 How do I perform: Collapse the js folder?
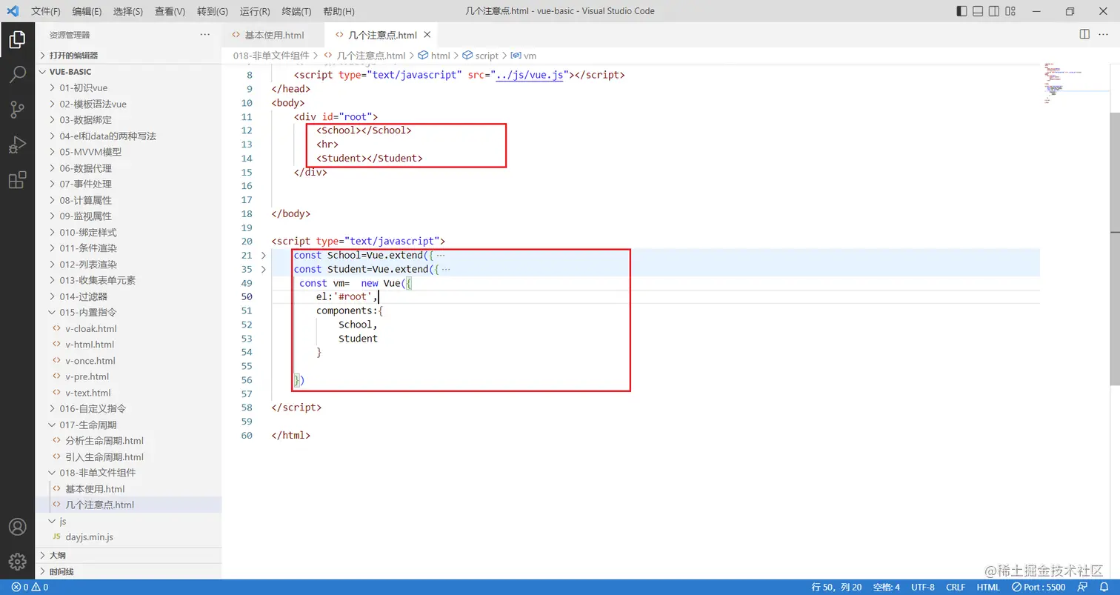[x=130, y=521]
